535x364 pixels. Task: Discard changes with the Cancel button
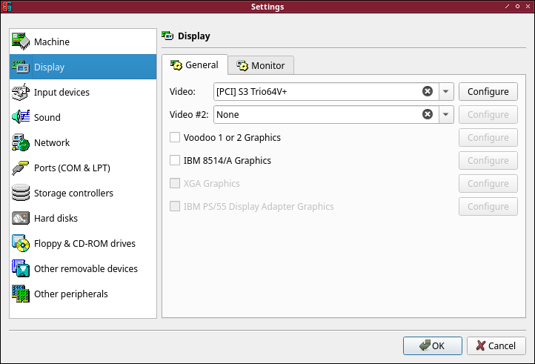[x=496, y=345]
